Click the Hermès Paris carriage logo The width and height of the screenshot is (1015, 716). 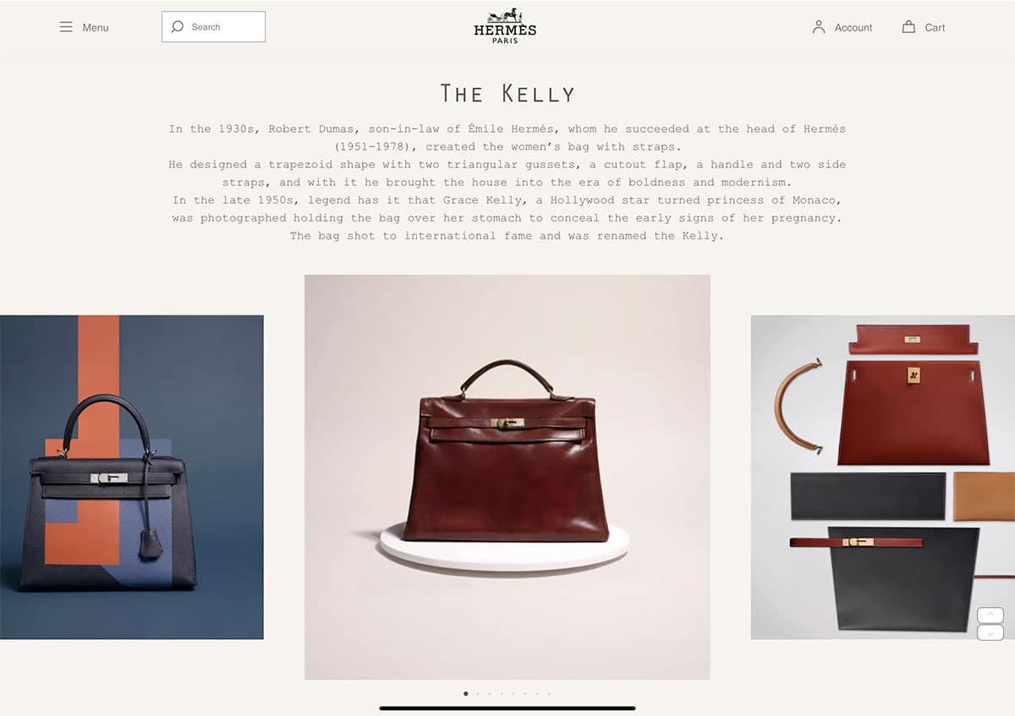click(505, 25)
